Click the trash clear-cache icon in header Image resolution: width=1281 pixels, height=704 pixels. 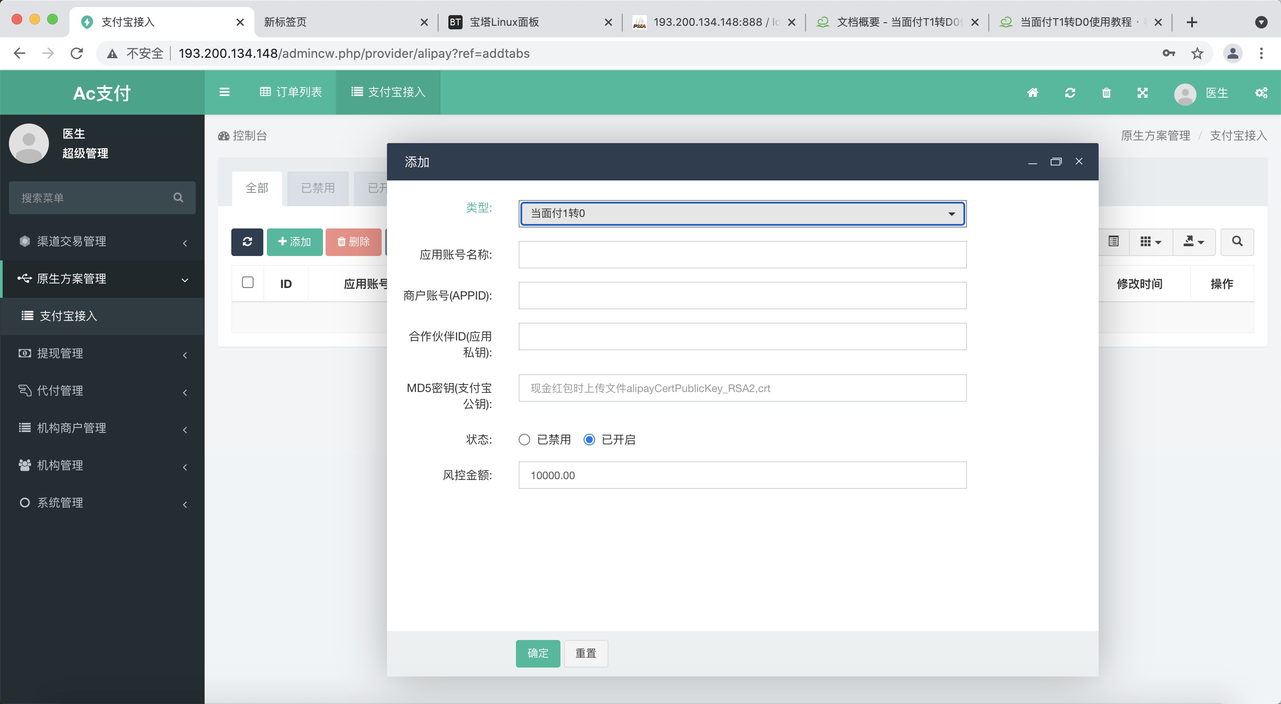click(1106, 92)
